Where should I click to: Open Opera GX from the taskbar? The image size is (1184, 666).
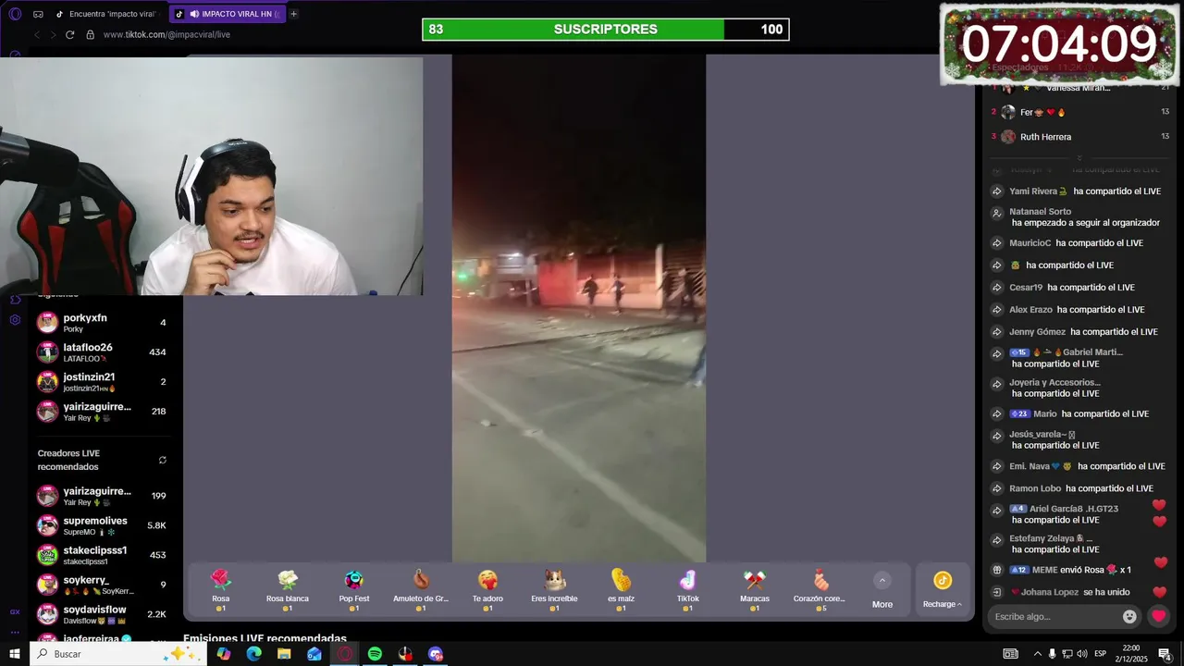[344, 654]
